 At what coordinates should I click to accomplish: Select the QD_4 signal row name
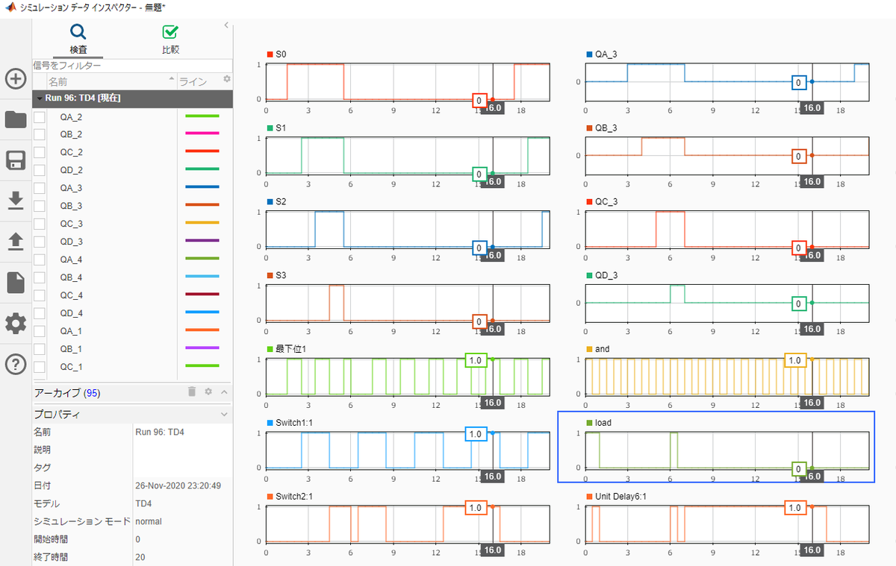tap(71, 313)
